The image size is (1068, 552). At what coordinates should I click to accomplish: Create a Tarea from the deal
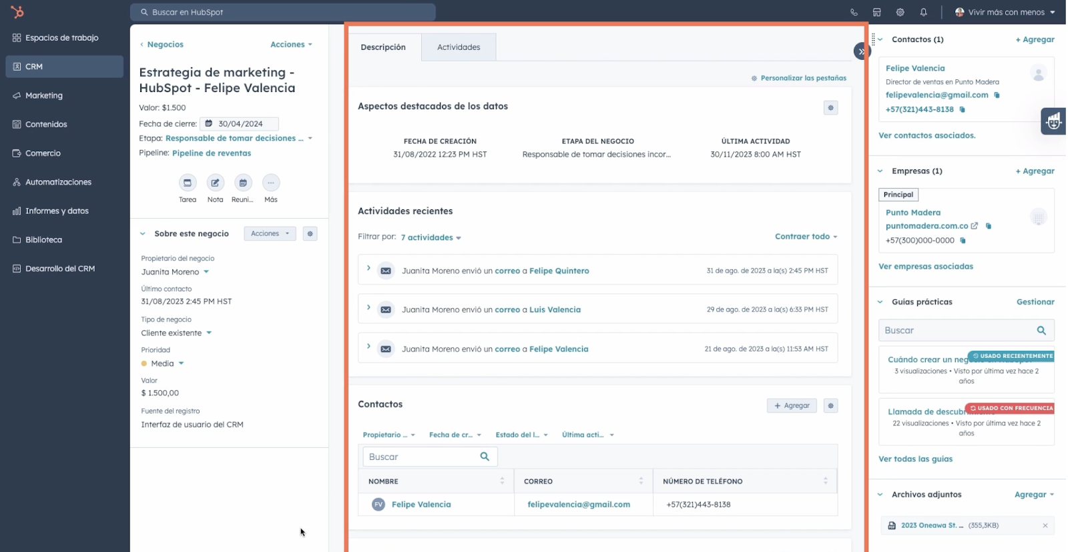188,183
